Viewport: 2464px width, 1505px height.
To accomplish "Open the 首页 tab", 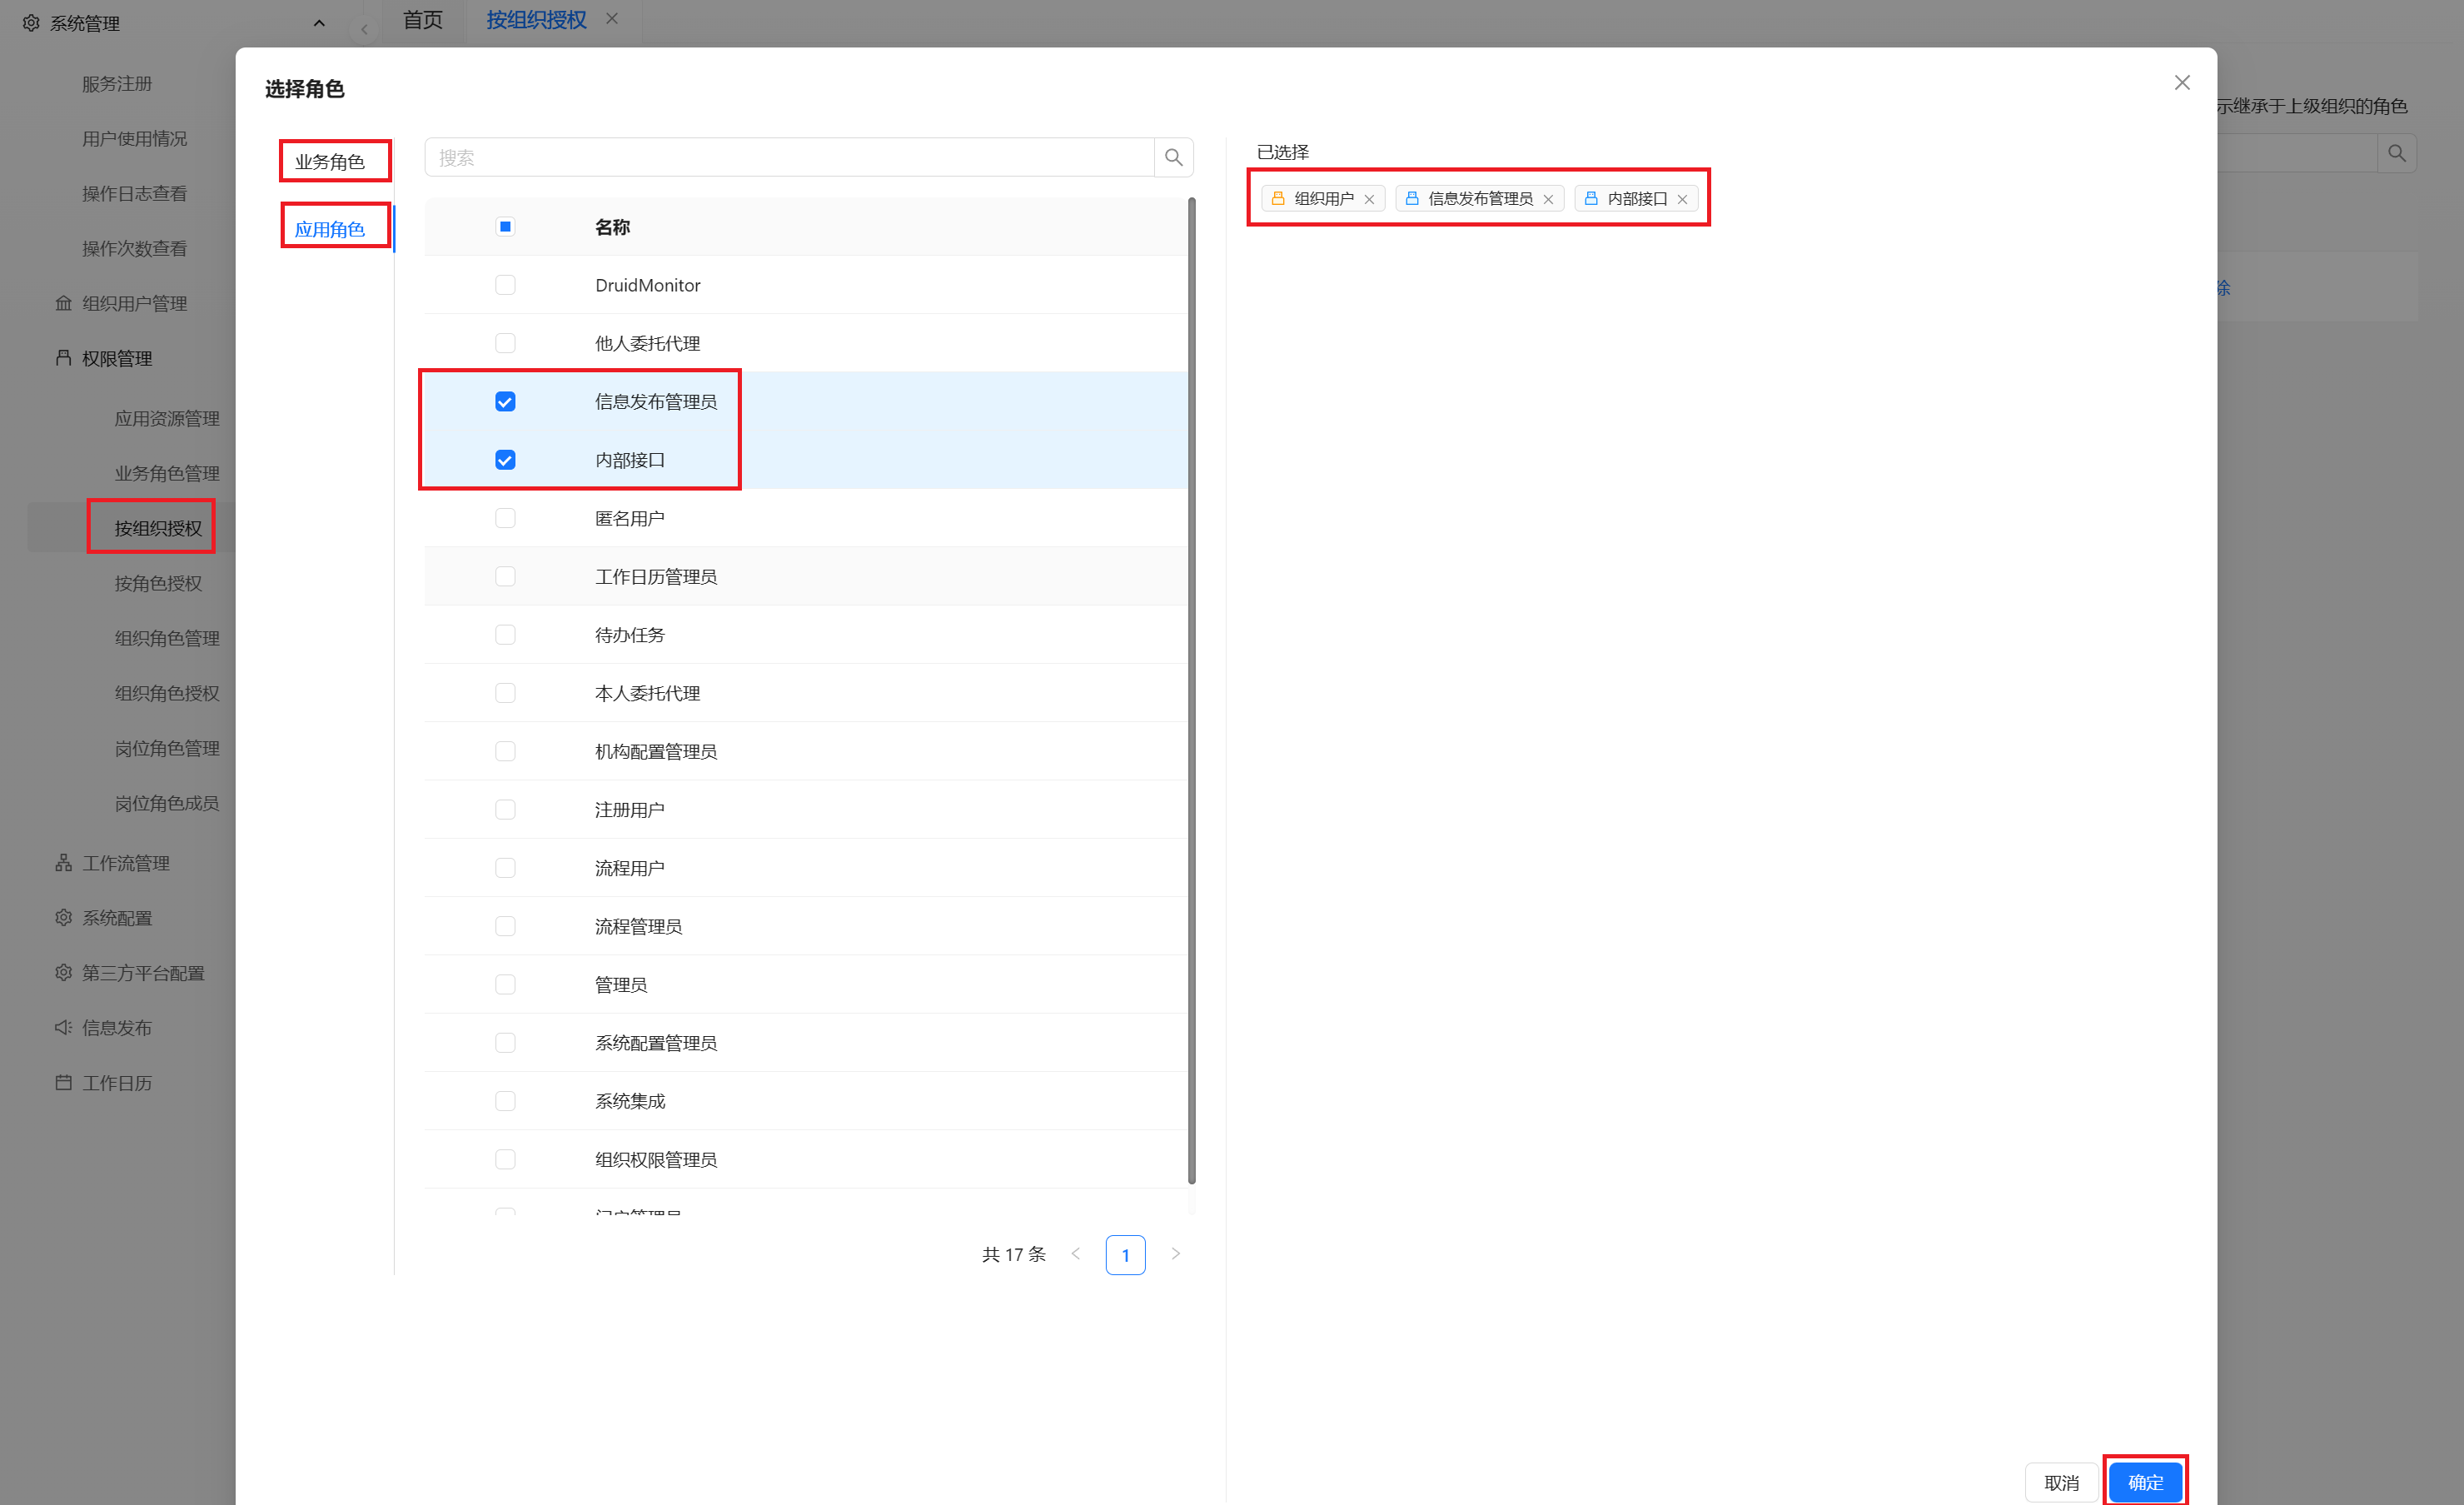I will (x=422, y=20).
